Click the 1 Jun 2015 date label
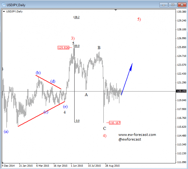 click(x=77, y=166)
